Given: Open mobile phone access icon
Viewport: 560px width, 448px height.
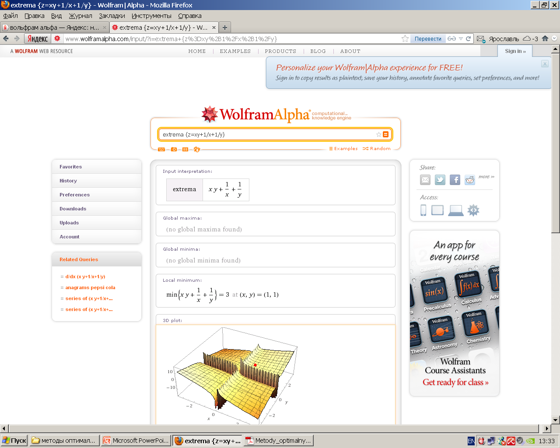Looking at the screenshot, I should pos(423,210).
